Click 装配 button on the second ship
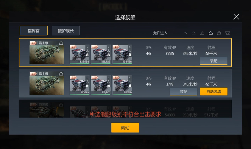This screenshot has width=251, height=149. pos(184,92)
